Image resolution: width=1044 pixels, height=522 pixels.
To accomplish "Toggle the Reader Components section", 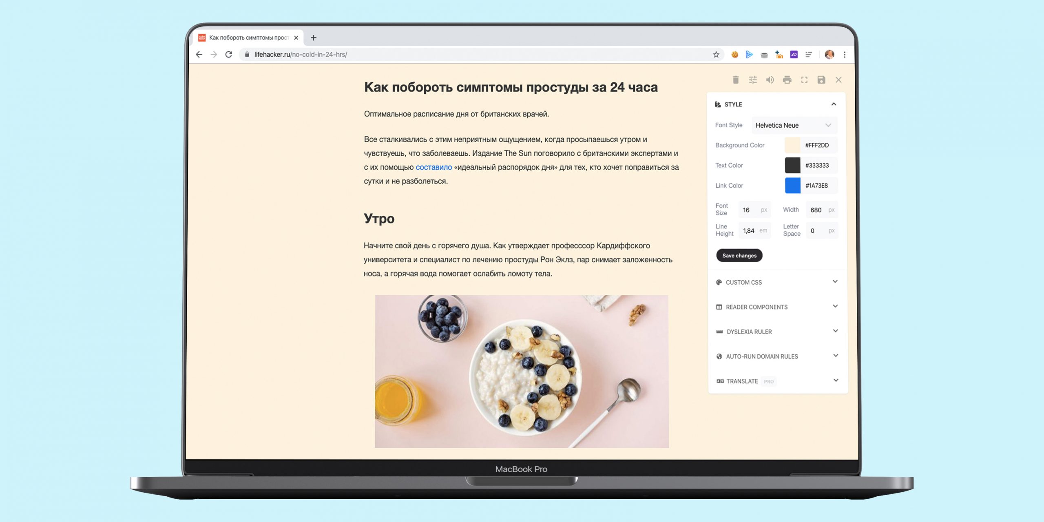I will click(x=775, y=306).
